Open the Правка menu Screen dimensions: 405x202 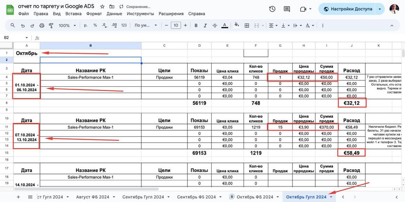41,14
